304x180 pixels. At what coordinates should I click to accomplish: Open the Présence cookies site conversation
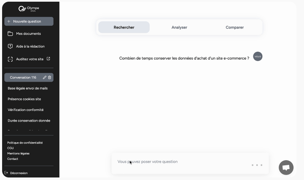(24, 99)
